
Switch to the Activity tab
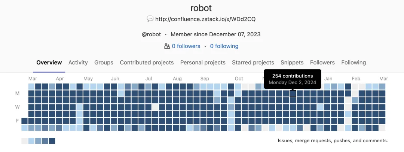pyautogui.click(x=78, y=63)
